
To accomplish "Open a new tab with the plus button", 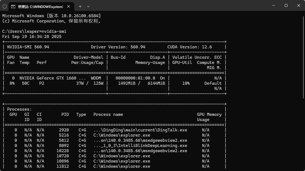I will (x=80, y=6).
